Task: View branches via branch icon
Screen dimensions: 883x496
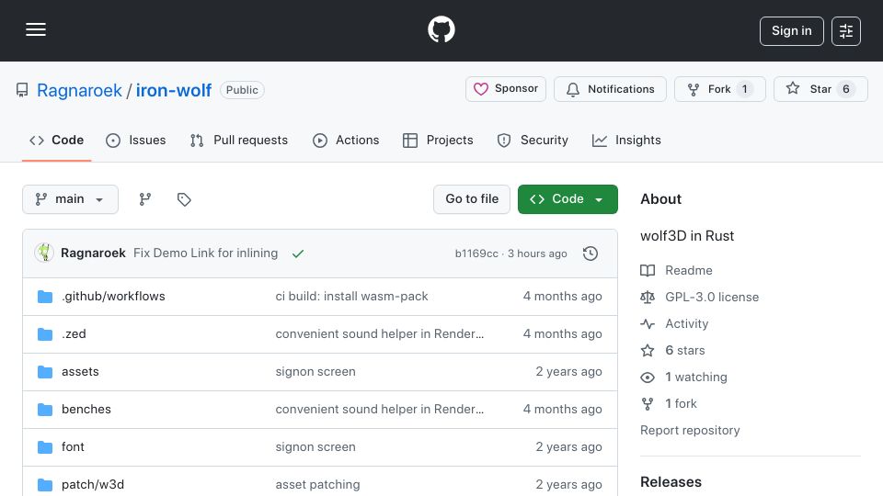Action: [145, 199]
